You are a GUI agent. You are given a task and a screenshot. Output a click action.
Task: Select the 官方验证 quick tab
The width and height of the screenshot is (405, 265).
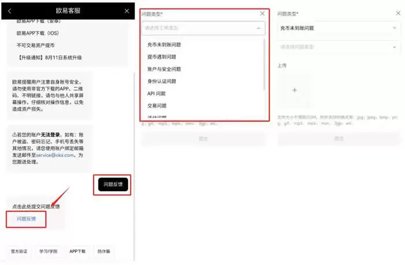click(x=19, y=251)
